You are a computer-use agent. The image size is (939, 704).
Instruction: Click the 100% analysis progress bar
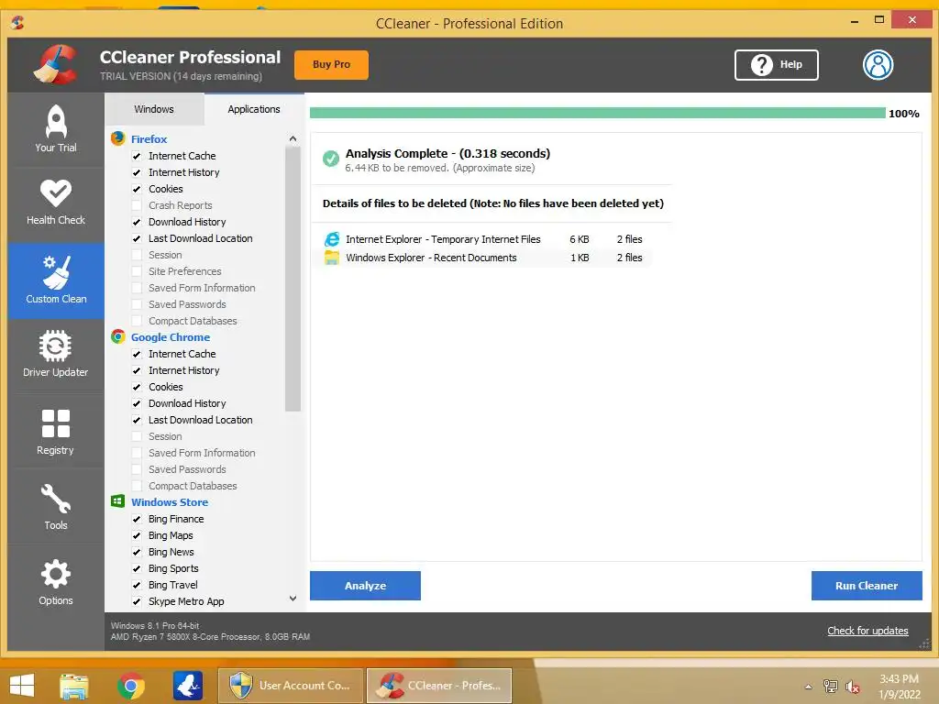pyautogui.click(x=598, y=113)
